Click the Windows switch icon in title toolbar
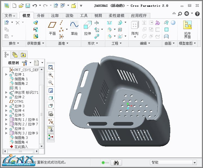The height and width of the screenshot is (168, 203). point(63,6)
